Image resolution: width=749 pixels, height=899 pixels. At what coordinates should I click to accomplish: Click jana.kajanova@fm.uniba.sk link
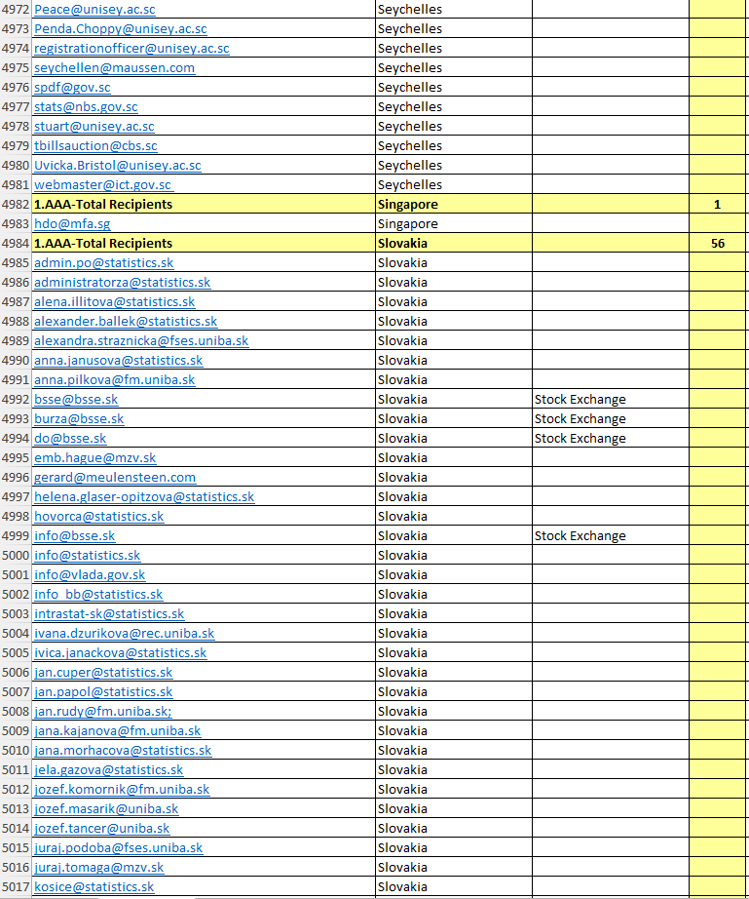pos(118,730)
